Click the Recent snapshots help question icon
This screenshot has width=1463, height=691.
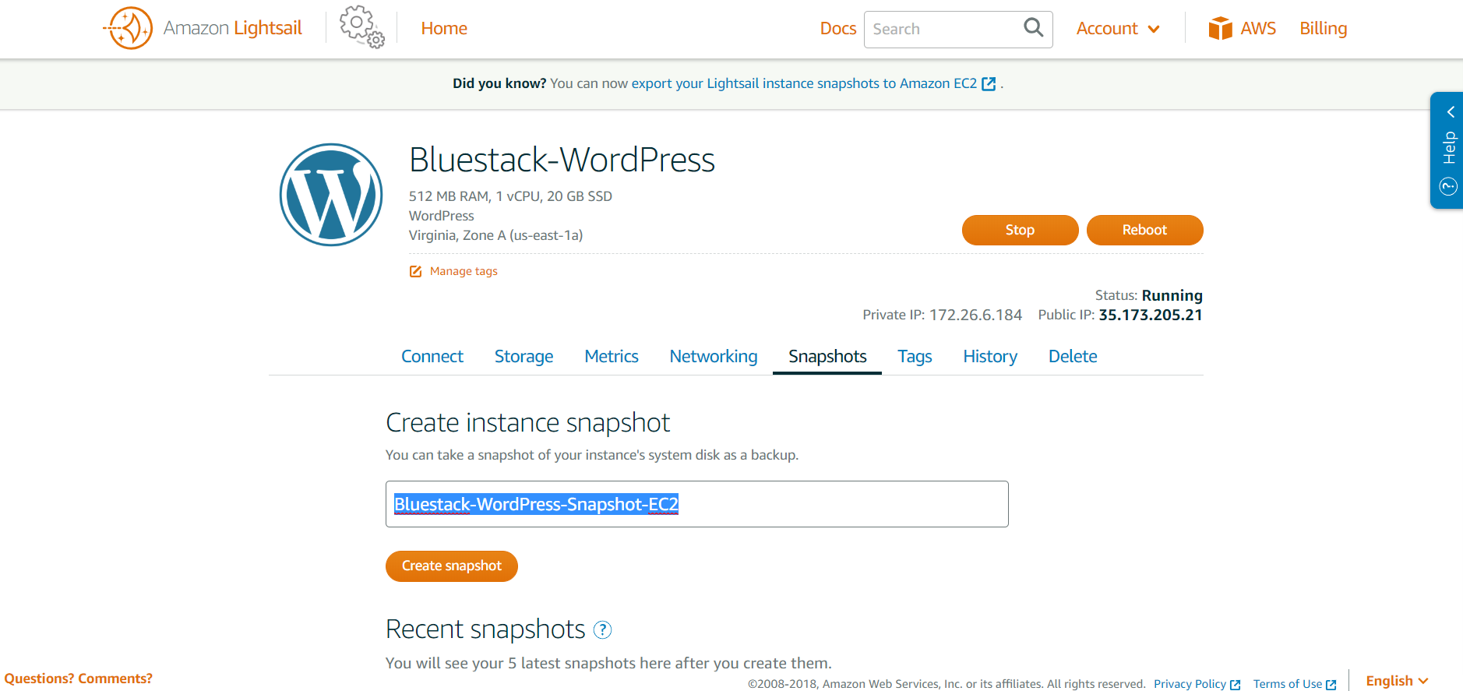[x=602, y=629]
